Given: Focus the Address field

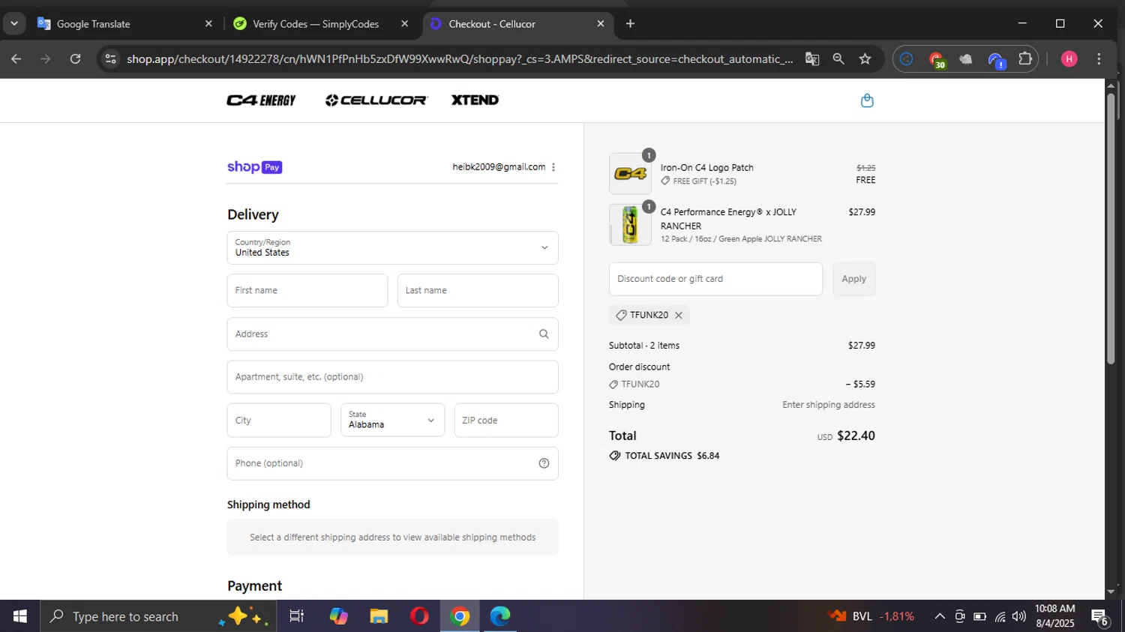Looking at the screenshot, I should point(392,334).
